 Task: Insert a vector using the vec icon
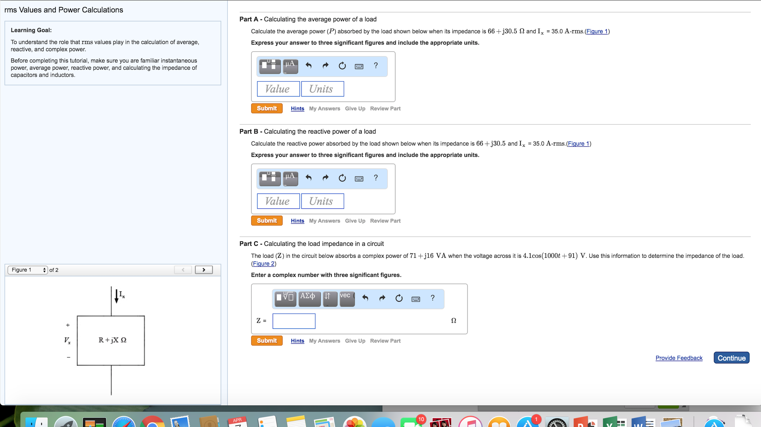346,298
